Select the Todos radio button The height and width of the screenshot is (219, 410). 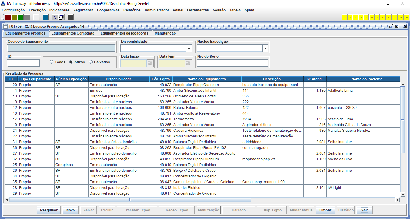52,62
